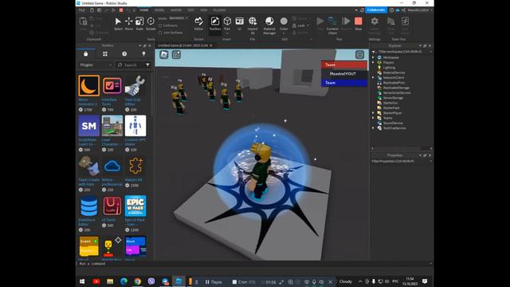Viewport: 510px width, 287px height.
Task: Click the blue Team row in leaderboard
Action: point(344,83)
